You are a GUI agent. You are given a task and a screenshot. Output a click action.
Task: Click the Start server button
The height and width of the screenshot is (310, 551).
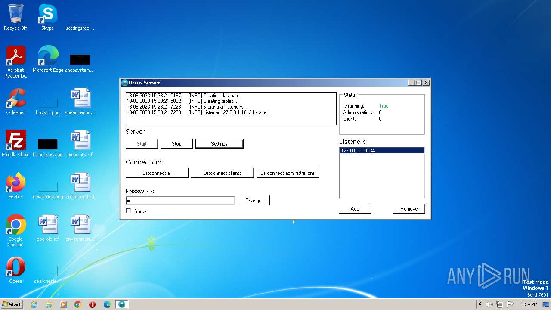(x=142, y=144)
